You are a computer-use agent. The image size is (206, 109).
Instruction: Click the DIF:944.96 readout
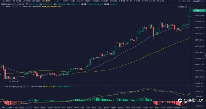point(36,87)
